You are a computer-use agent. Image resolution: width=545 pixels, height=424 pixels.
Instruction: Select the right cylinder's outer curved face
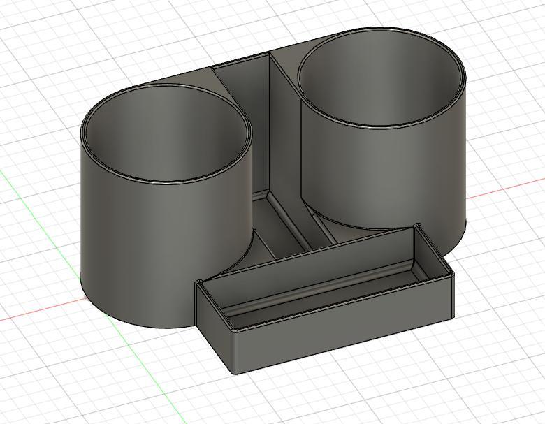tap(382, 174)
